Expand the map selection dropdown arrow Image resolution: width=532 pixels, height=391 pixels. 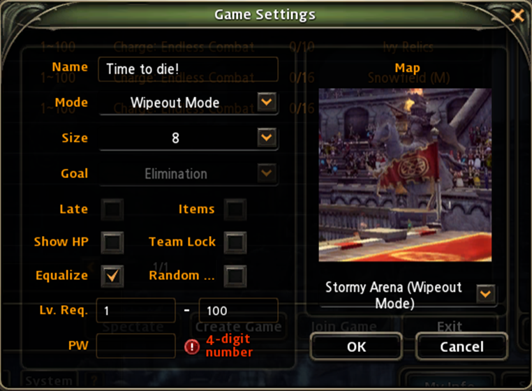pos(485,293)
